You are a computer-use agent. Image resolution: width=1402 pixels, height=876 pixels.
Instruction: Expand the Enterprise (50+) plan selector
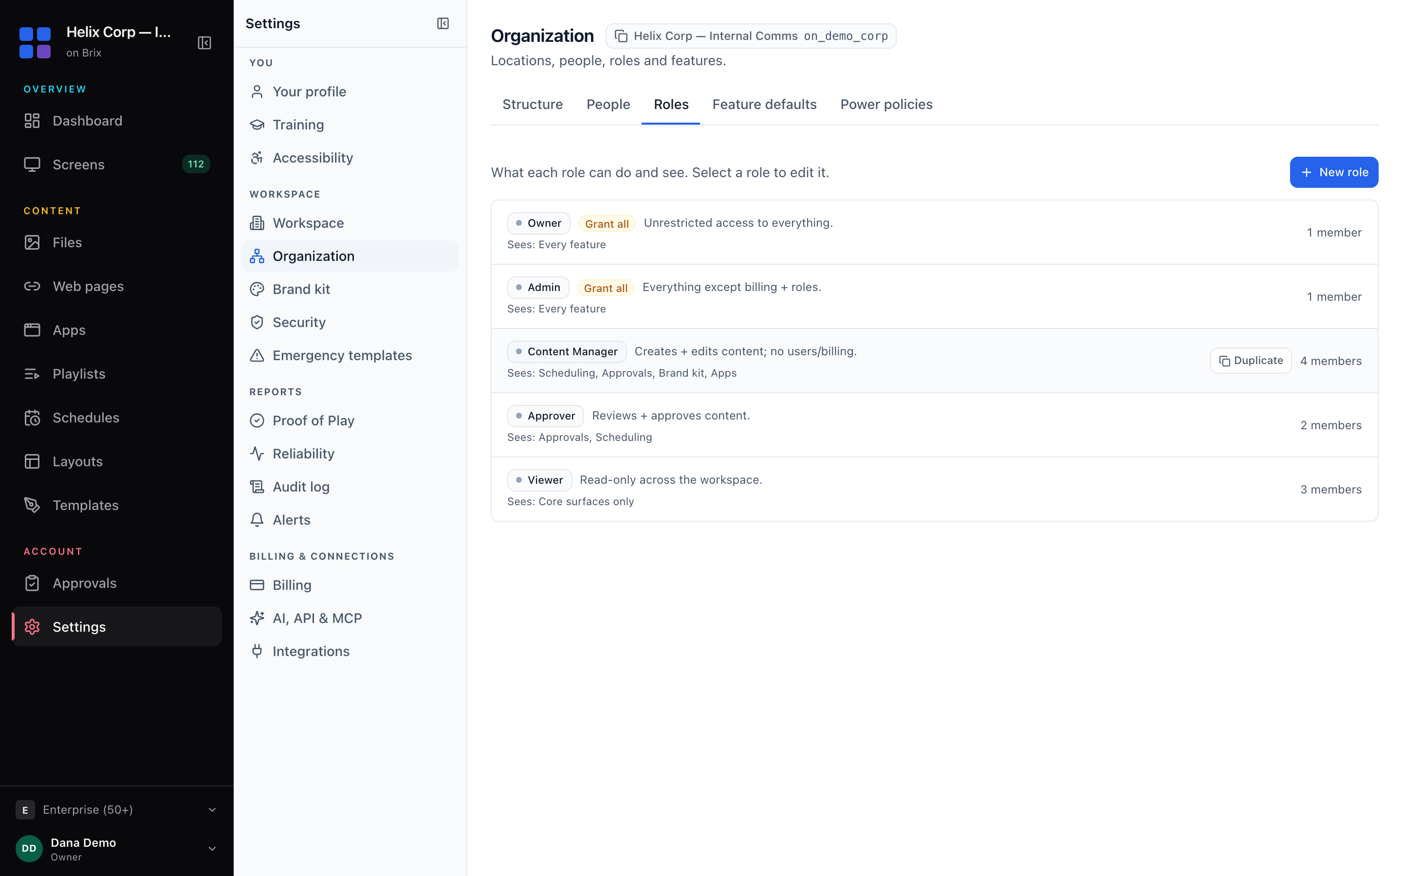tap(116, 809)
